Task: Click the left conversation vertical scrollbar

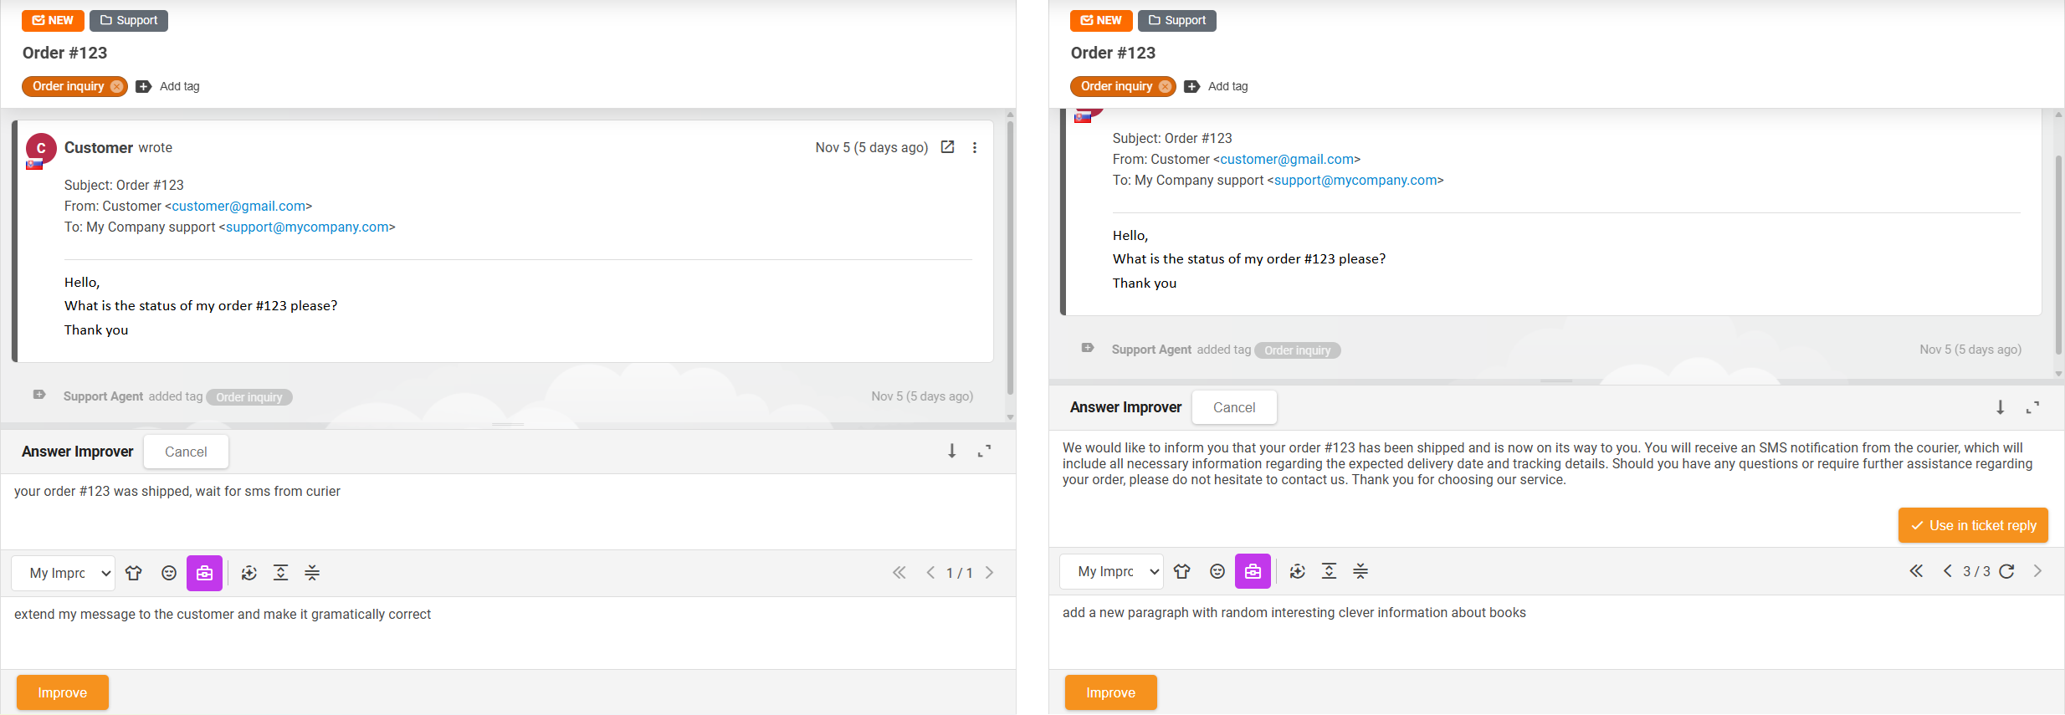Action: click(x=1010, y=259)
